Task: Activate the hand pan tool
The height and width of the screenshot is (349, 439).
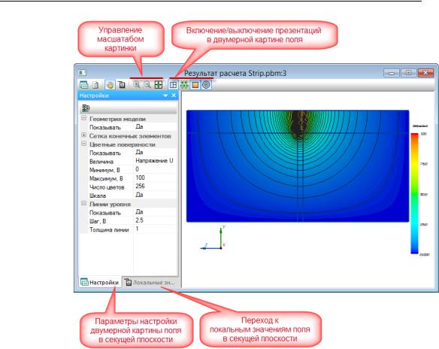Action: (x=110, y=84)
